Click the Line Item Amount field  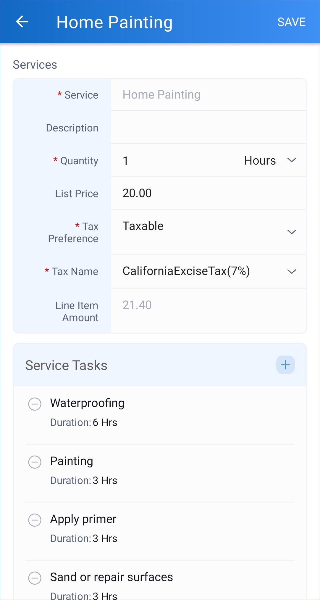(209, 305)
